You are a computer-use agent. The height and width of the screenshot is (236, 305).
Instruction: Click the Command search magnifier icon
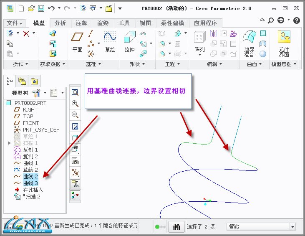click(x=271, y=20)
